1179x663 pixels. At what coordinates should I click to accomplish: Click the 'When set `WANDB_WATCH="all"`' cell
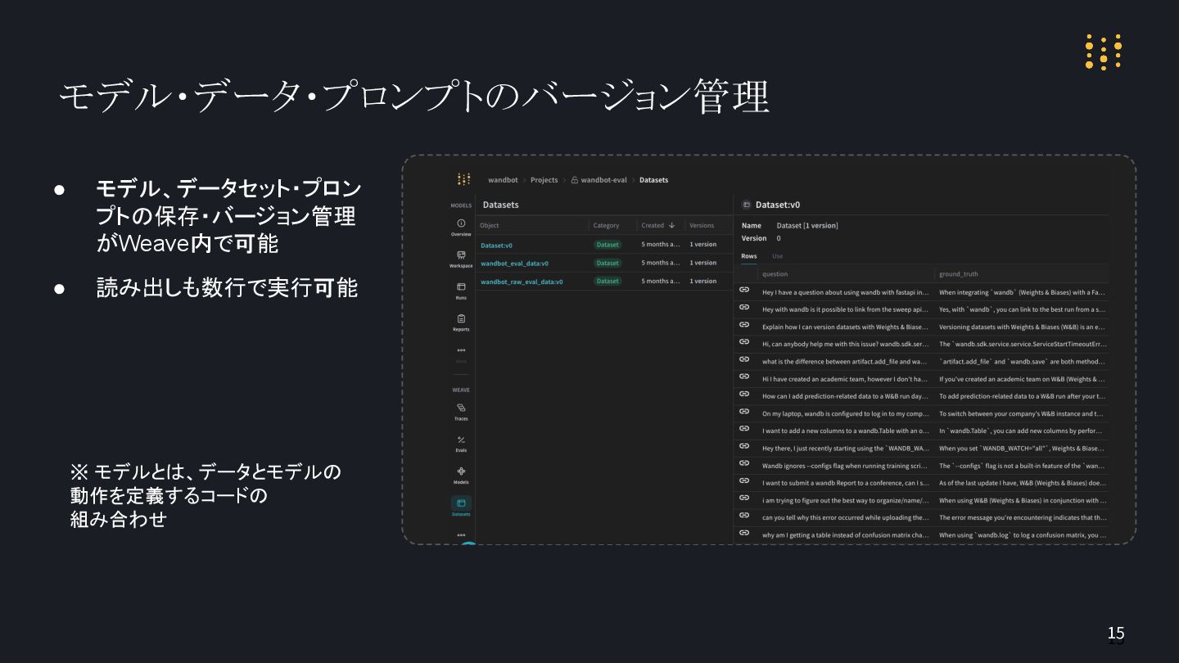click(1023, 448)
